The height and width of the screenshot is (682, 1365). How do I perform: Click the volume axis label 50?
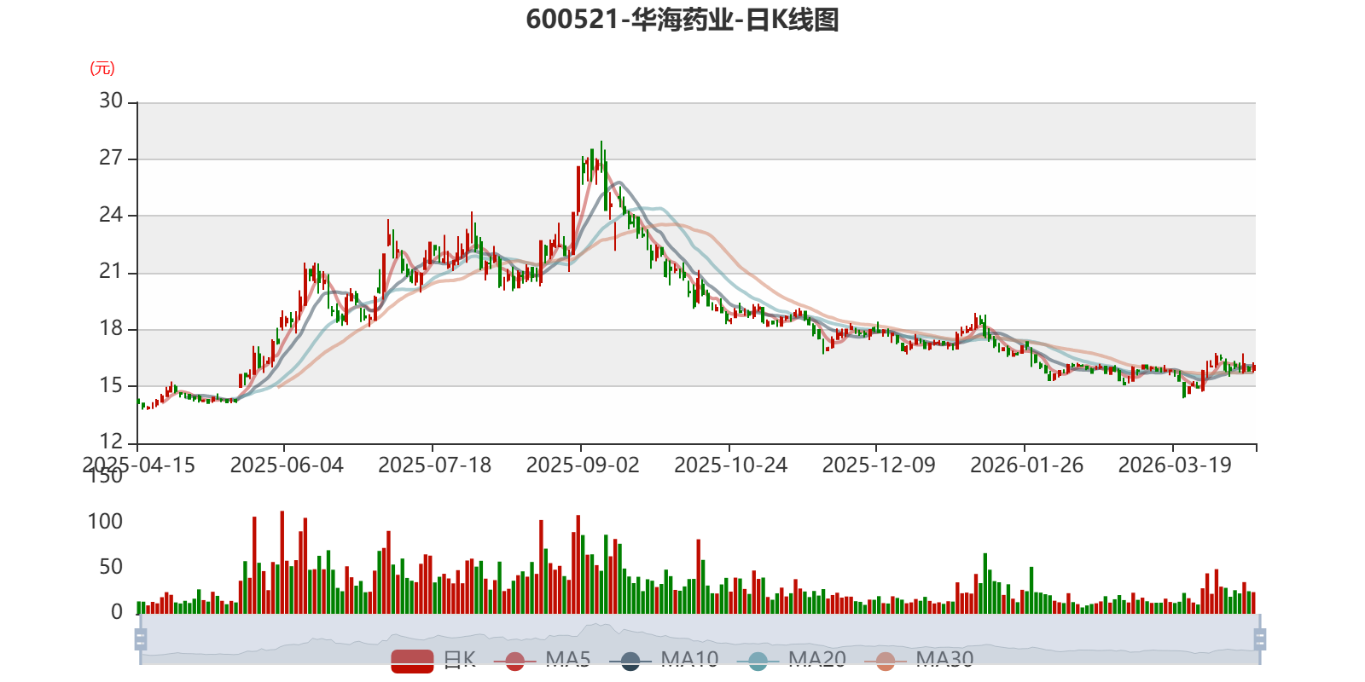coord(111,567)
